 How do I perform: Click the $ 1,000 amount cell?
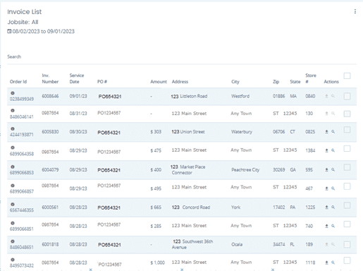click(x=158, y=263)
